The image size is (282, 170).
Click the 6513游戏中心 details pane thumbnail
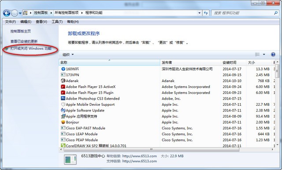pyautogui.click(x=70, y=159)
